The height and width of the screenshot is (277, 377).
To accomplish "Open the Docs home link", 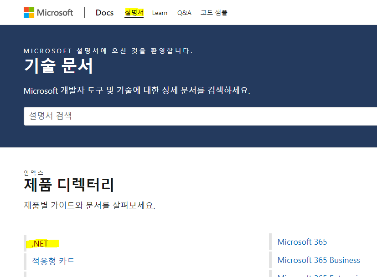I will click(x=104, y=13).
